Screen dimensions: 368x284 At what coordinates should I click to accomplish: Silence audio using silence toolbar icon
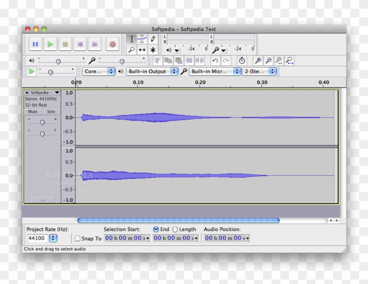tap(199, 60)
